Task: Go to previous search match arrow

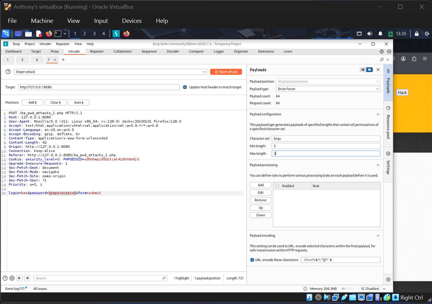Action: (19, 278)
